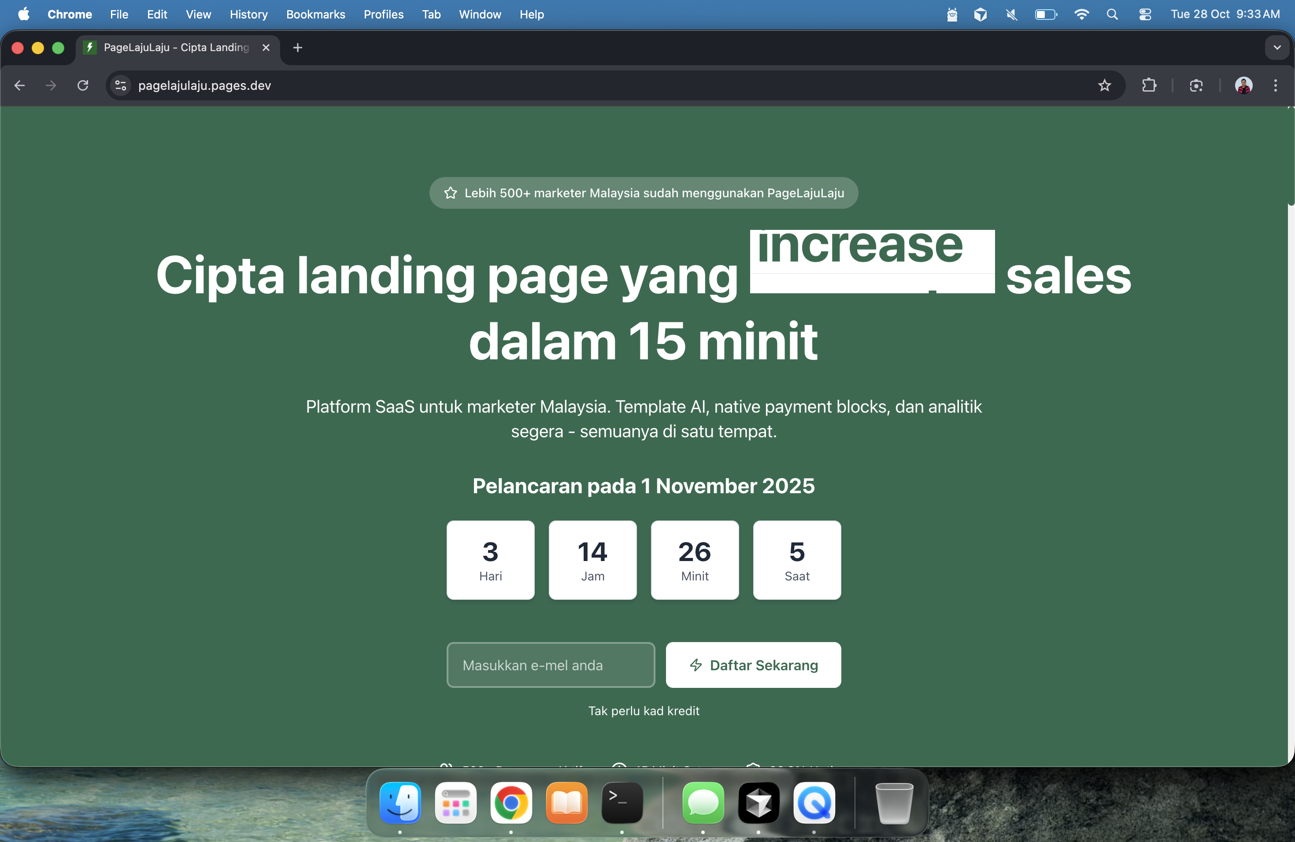Open the Chrome profile avatar
This screenshot has width=1295, height=842.
click(x=1243, y=85)
